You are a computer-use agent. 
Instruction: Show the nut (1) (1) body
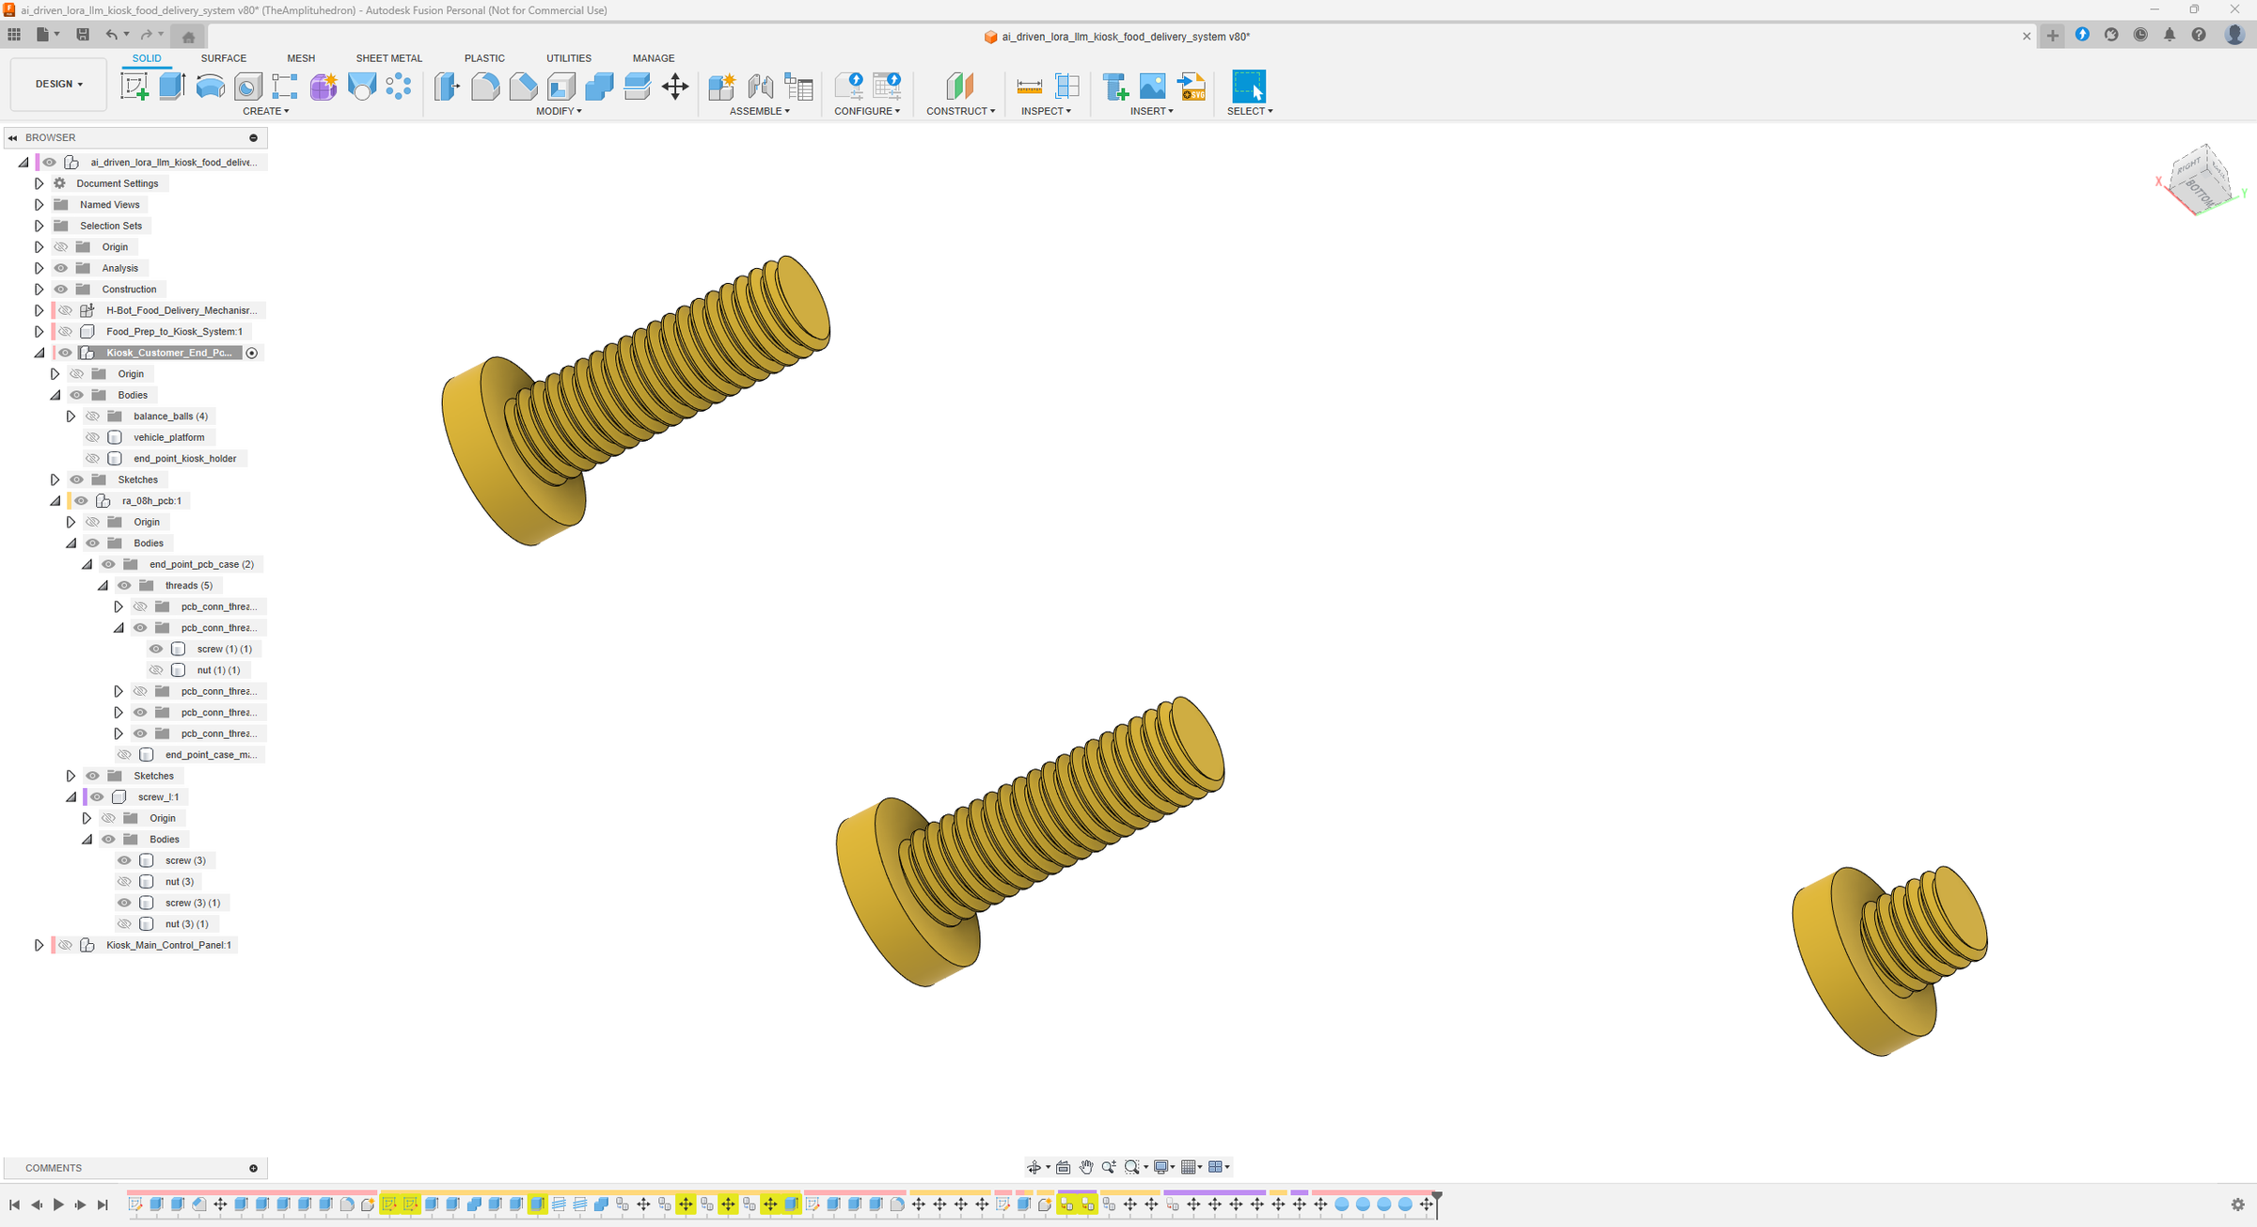click(x=156, y=670)
